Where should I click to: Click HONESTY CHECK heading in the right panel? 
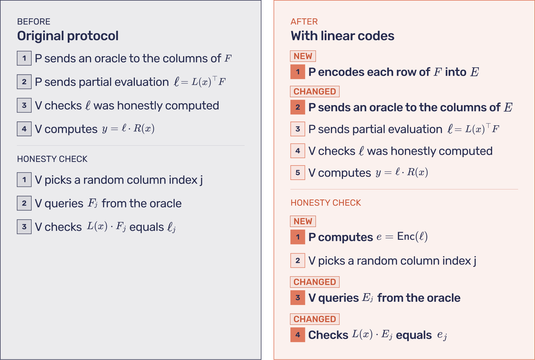[x=326, y=203]
